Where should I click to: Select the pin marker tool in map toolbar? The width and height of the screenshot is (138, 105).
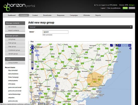point(119,45)
